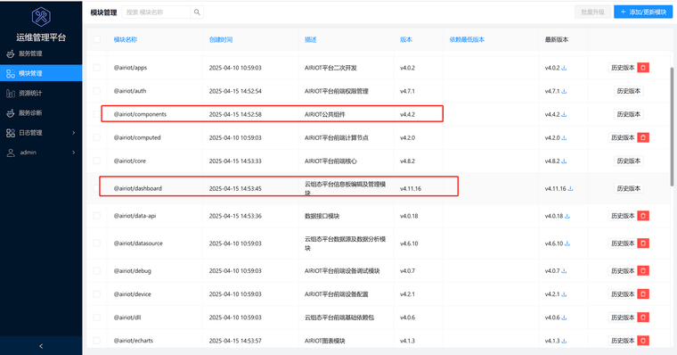Open 历史版本 for @airiot/auth
This screenshot has height=355, width=677.
point(628,91)
